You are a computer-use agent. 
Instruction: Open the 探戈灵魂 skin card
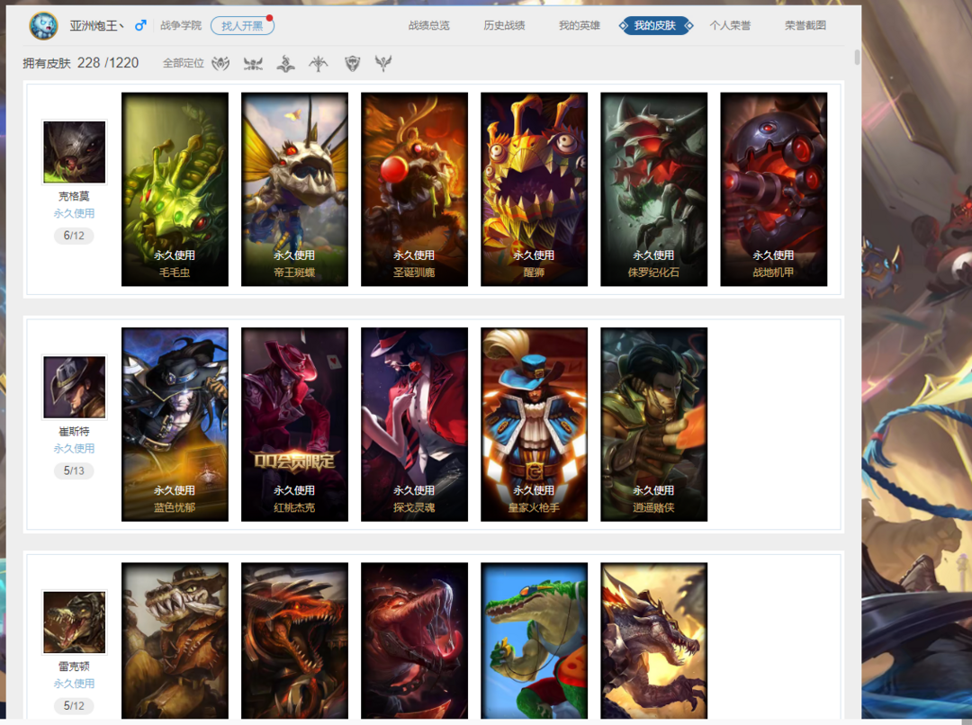click(x=414, y=425)
